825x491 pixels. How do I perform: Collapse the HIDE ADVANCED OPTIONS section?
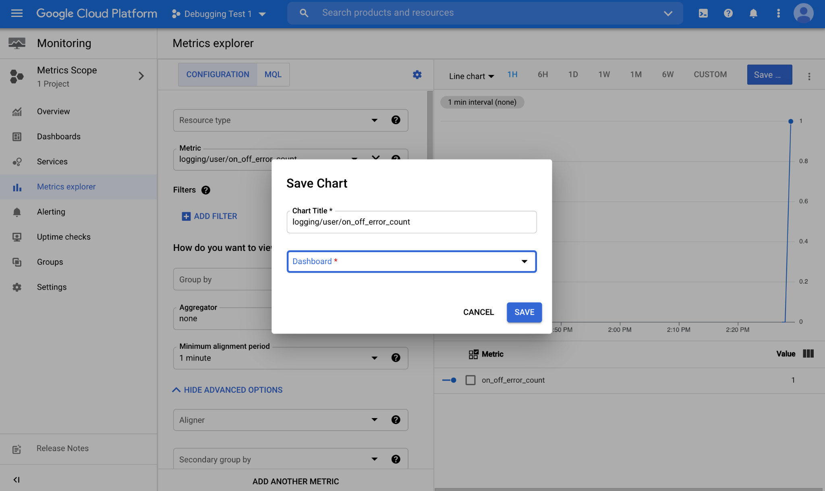[x=228, y=390]
